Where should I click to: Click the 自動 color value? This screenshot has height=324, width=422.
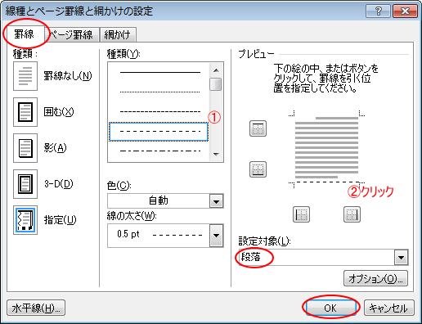pyautogui.click(x=159, y=200)
